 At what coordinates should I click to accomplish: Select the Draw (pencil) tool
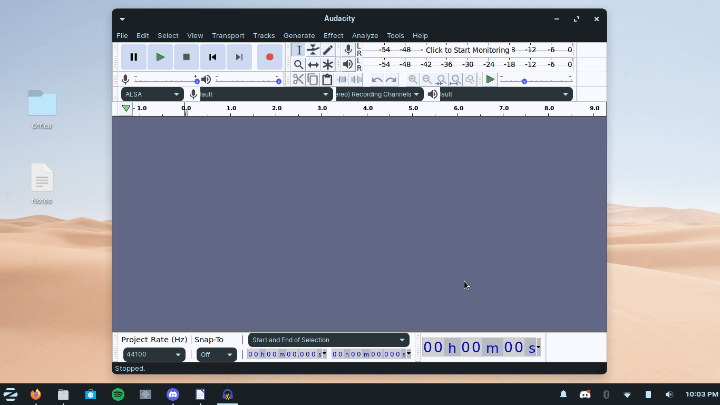pos(328,50)
